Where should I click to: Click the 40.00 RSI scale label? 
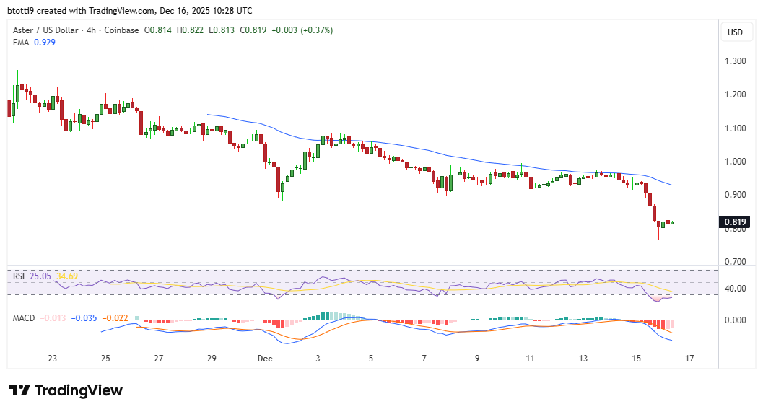click(735, 289)
